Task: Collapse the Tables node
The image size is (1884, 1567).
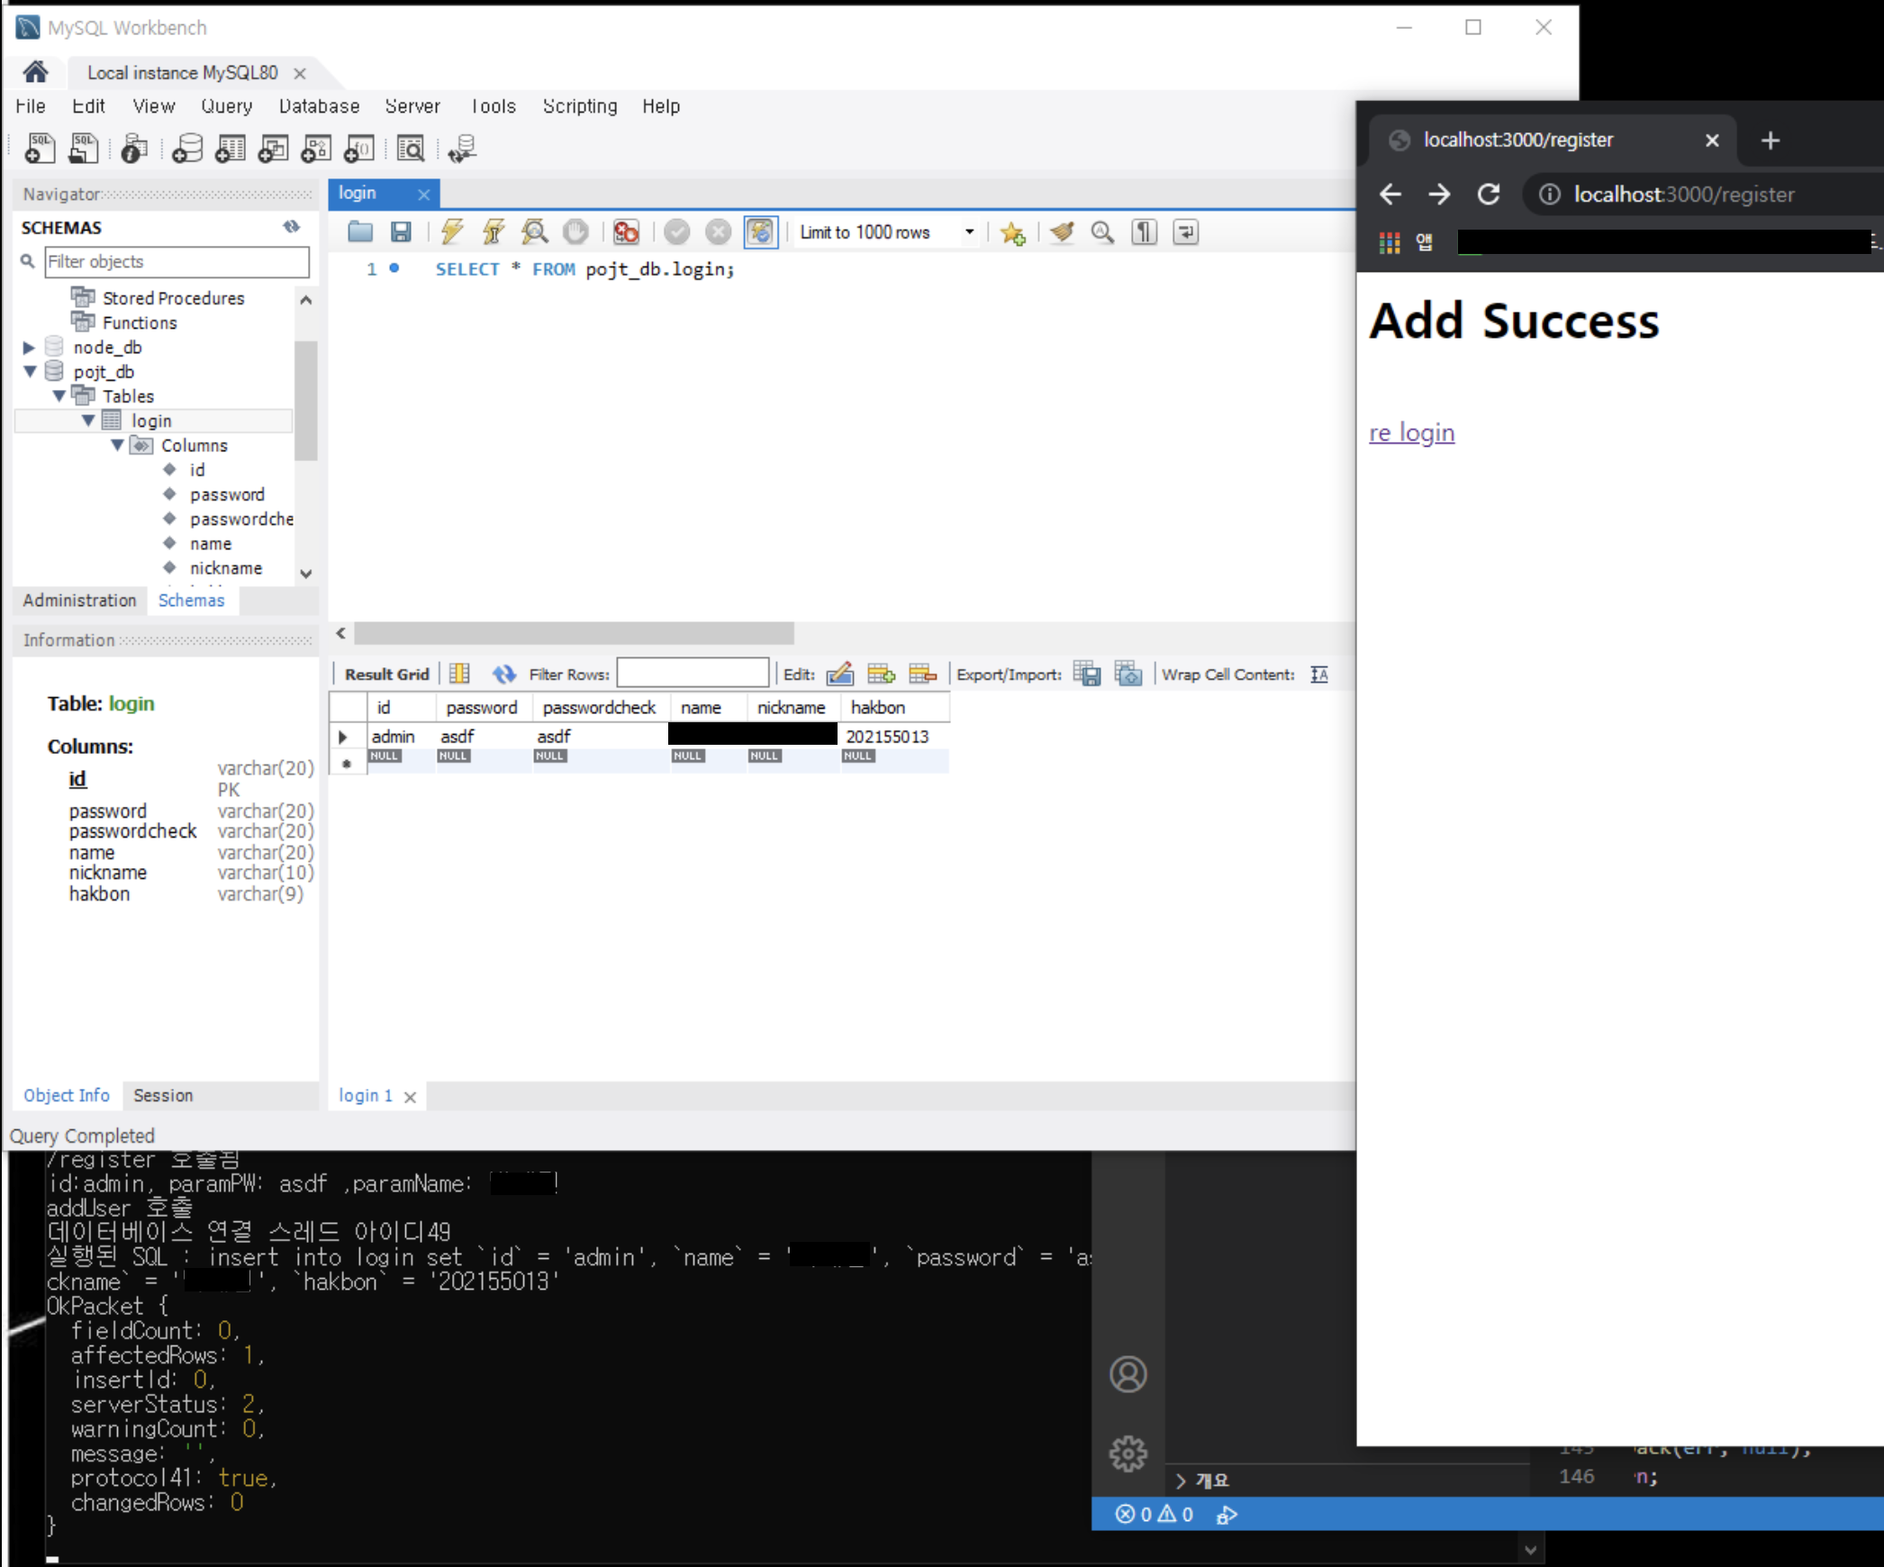Action: (59, 395)
